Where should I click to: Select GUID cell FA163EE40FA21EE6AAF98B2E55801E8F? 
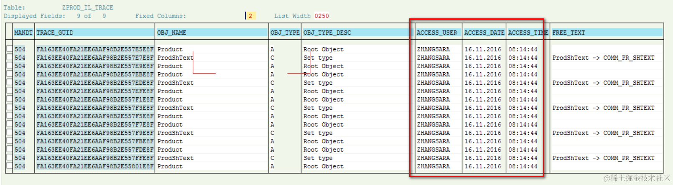click(95, 166)
